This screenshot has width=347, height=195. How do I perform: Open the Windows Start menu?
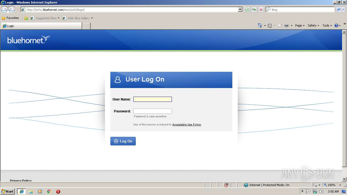(x=8, y=191)
